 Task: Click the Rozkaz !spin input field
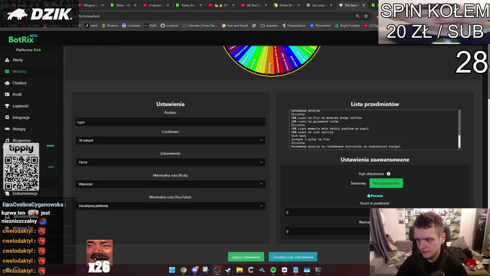coord(170,122)
